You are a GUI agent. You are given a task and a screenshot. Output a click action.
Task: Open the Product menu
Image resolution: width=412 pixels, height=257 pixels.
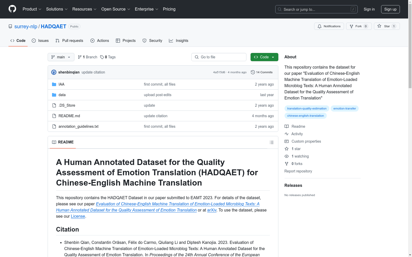32,9
